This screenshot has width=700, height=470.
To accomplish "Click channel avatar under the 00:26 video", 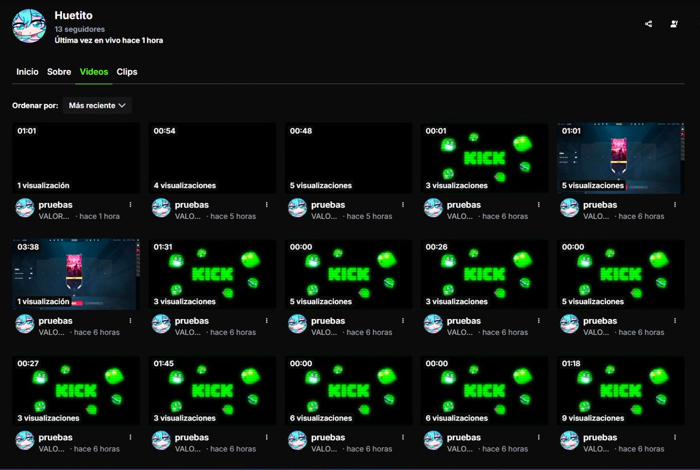I will click(x=433, y=324).
